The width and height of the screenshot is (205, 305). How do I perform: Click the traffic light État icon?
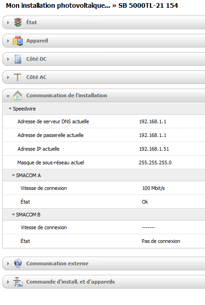click(x=18, y=22)
